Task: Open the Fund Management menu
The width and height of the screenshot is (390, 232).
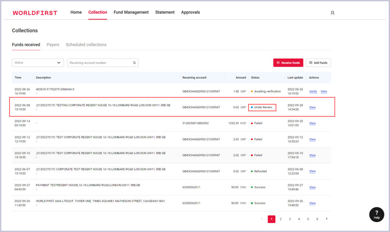Action: [x=131, y=13]
